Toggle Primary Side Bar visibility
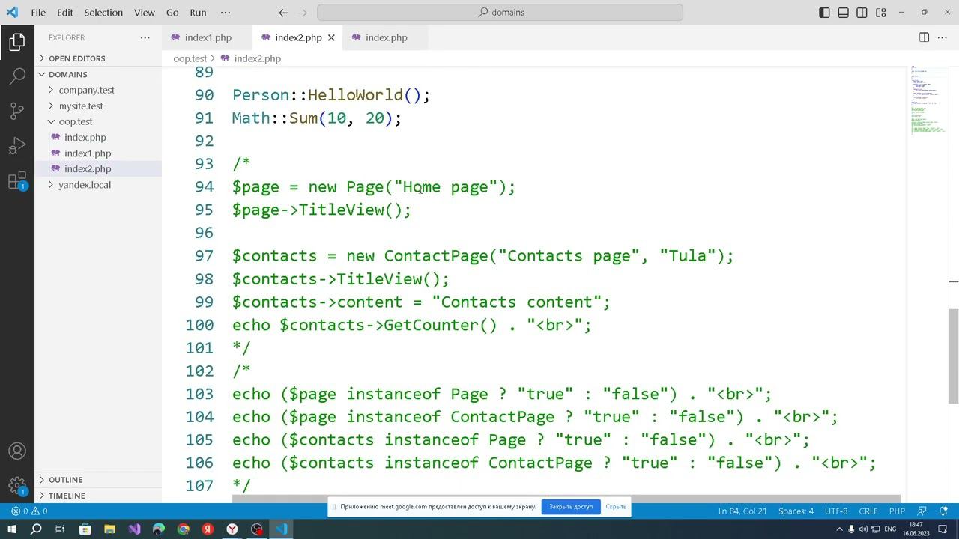 pos(824,13)
